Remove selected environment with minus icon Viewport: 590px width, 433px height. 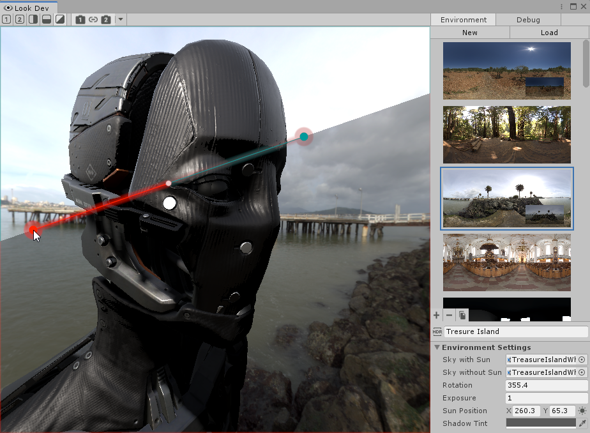[449, 315]
